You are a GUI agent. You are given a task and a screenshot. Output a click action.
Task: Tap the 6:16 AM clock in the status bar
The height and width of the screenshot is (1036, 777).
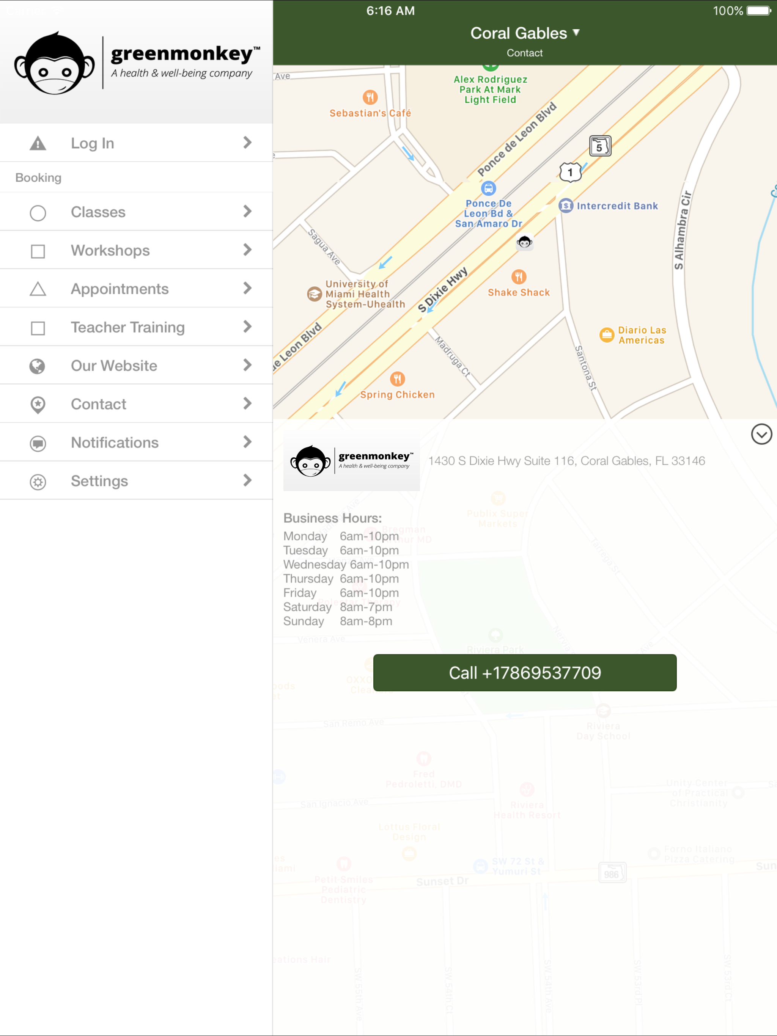coord(390,11)
